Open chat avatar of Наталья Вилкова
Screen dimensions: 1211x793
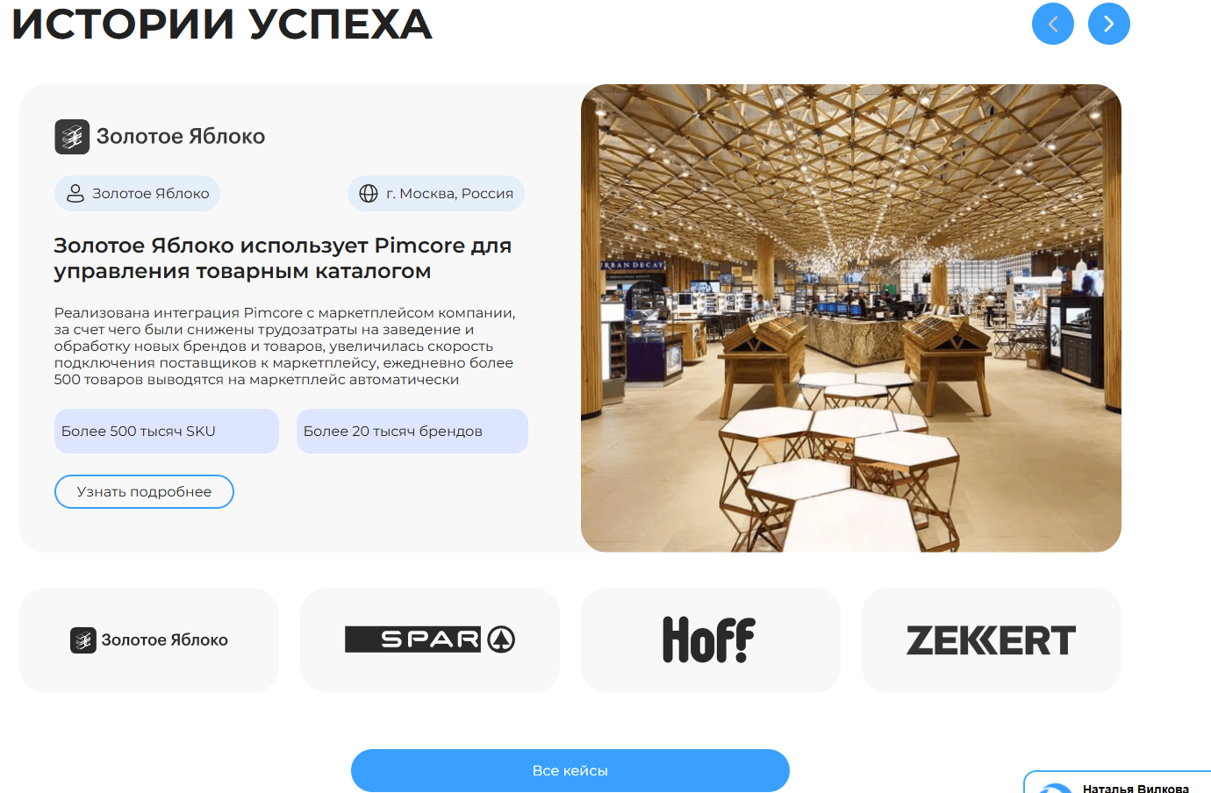(x=1056, y=788)
